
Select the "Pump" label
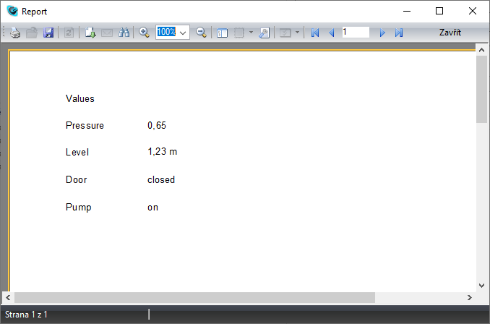(79, 208)
